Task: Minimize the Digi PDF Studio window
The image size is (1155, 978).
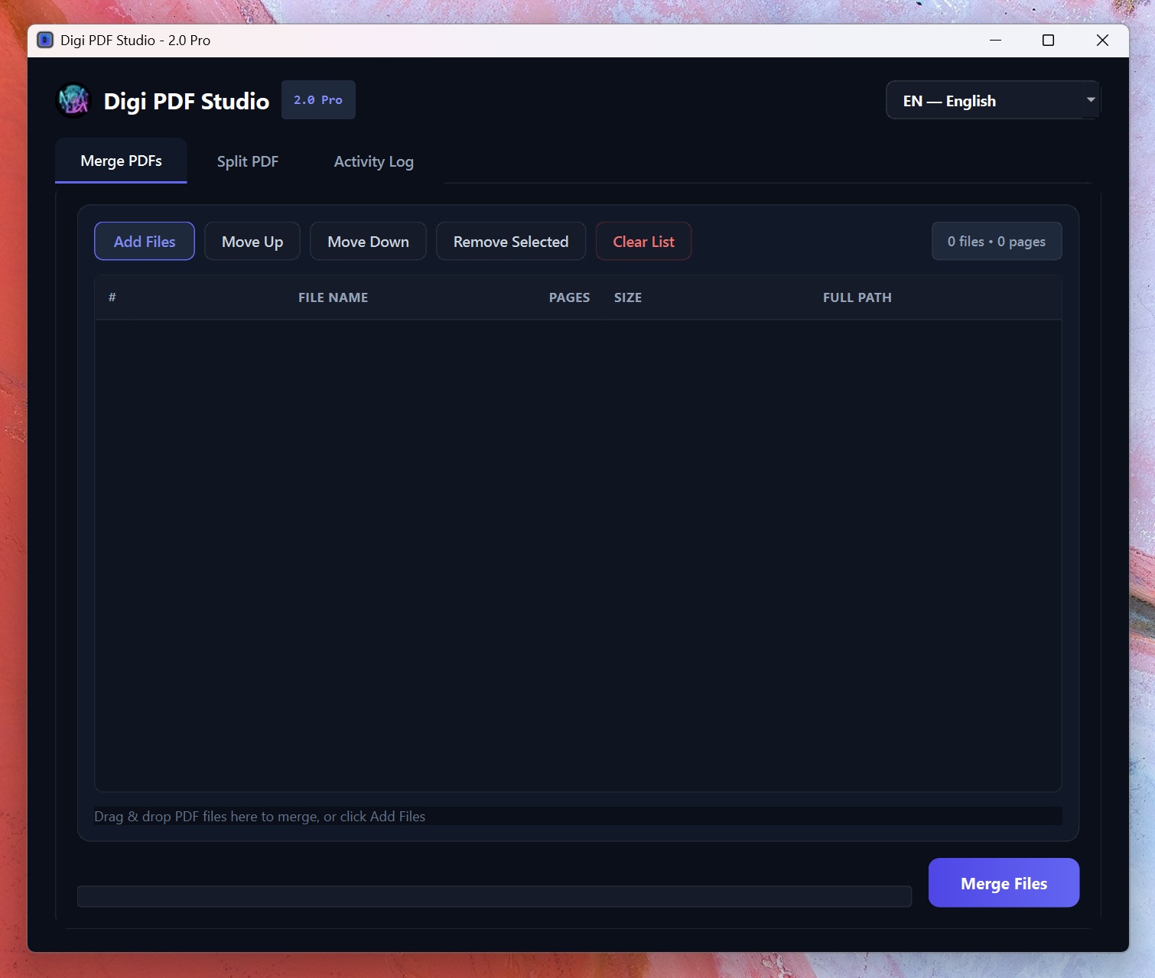Action: 995,40
